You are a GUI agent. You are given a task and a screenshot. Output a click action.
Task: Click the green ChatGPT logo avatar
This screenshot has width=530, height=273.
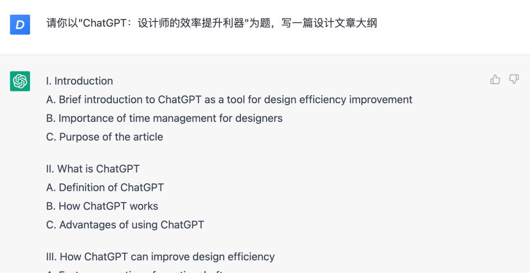[x=20, y=81]
